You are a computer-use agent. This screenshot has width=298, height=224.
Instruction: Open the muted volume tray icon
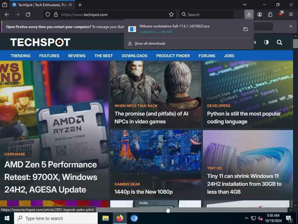tap(260, 218)
